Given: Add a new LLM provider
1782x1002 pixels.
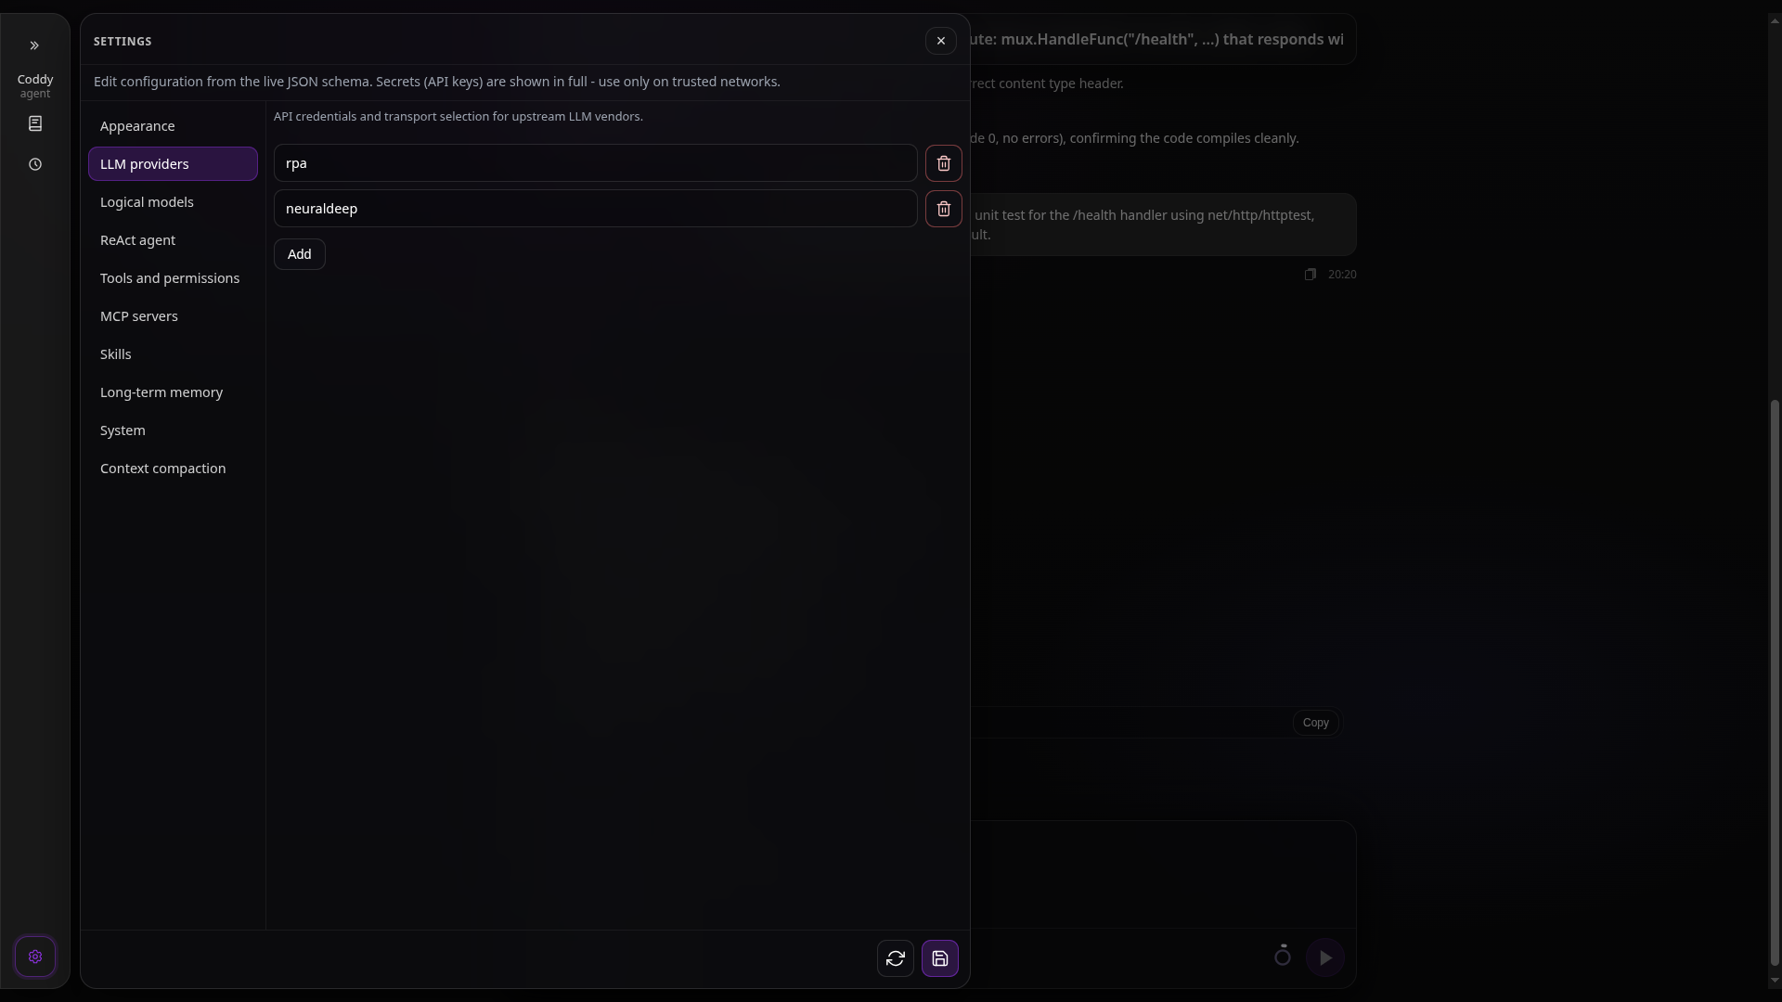Looking at the screenshot, I should pyautogui.click(x=299, y=254).
